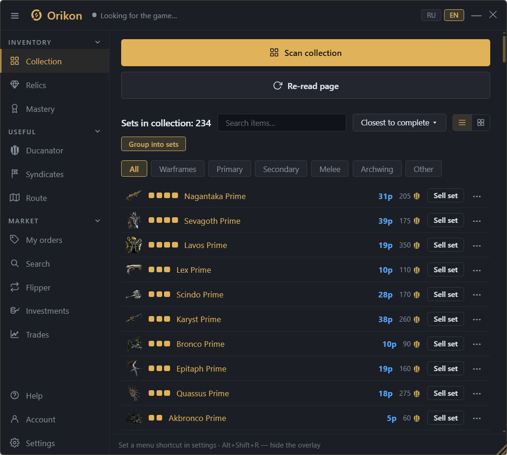Select the All filter tab
Image resolution: width=507 pixels, height=455 pixels.
click(134, 169)
